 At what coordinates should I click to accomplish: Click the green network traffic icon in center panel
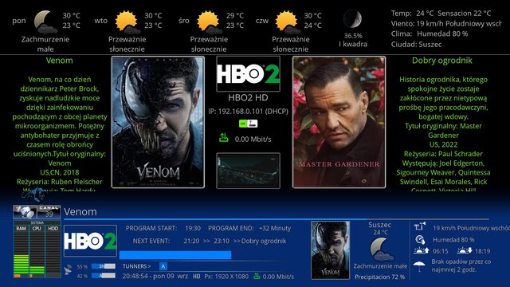[x=223, y=138]
